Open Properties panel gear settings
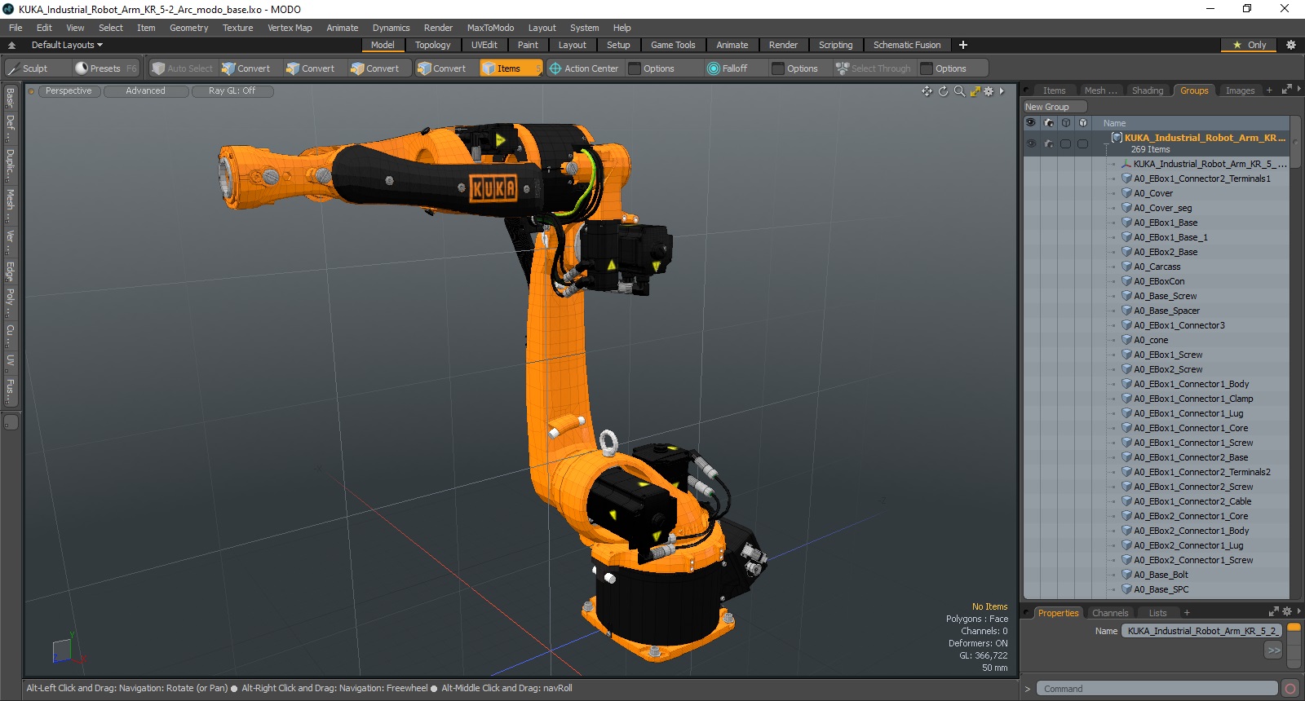 coord(1287,611)
